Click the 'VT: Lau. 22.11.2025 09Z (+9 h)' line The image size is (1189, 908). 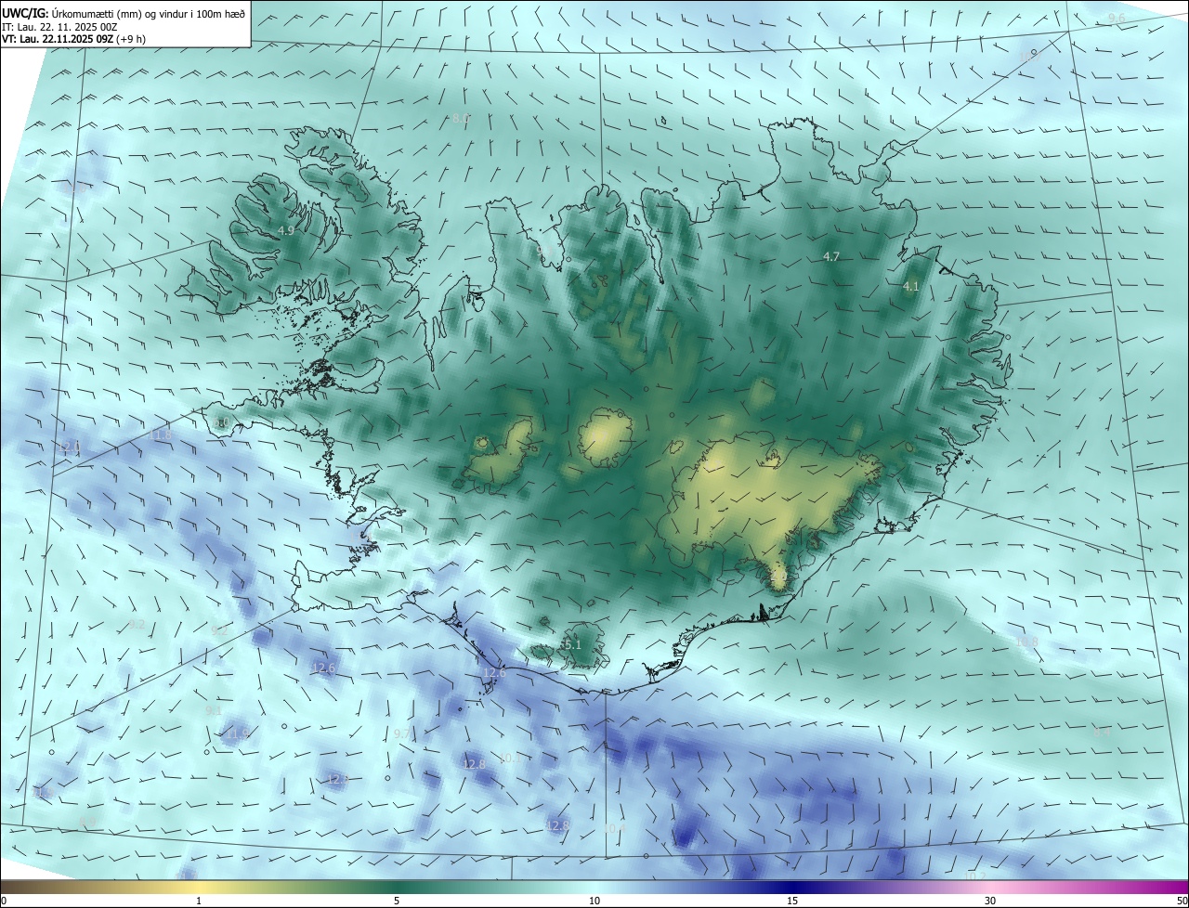pyautogui.click(x=73, y=39)
